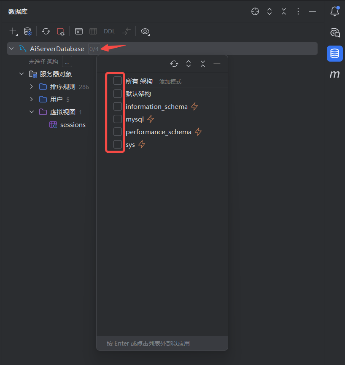345x365 pixels.
Task: Select the performance_schema checkbox
Action: (118, 132)
